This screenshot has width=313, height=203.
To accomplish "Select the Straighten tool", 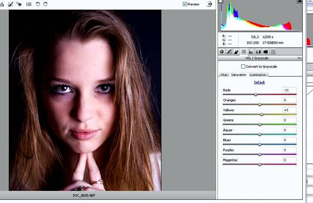I will [x=2, y=4].
